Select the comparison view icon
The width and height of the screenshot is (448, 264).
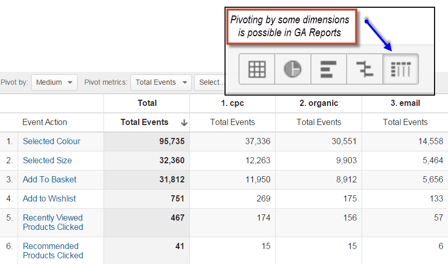365,69
